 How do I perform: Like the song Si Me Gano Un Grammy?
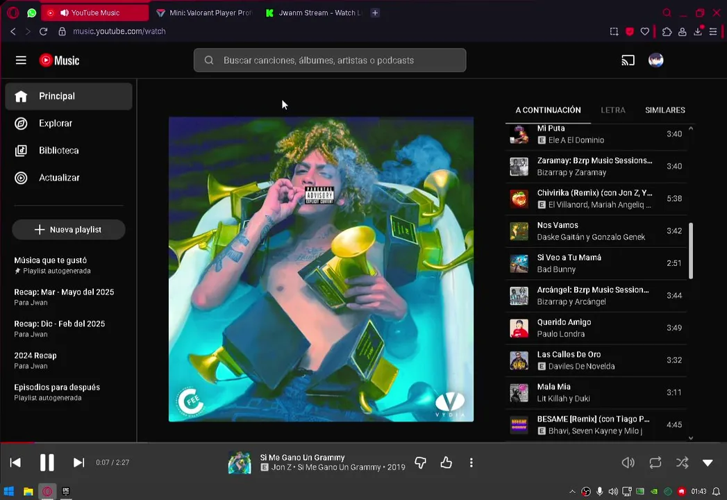click(x=446, y=462)
